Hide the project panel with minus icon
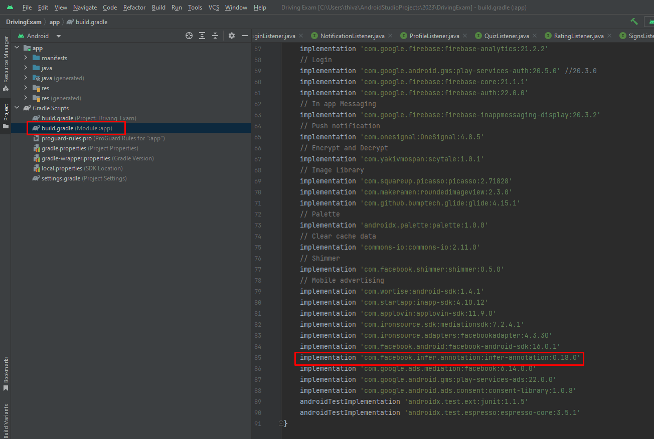Screen dimensions: 654x439 [245, 36]
